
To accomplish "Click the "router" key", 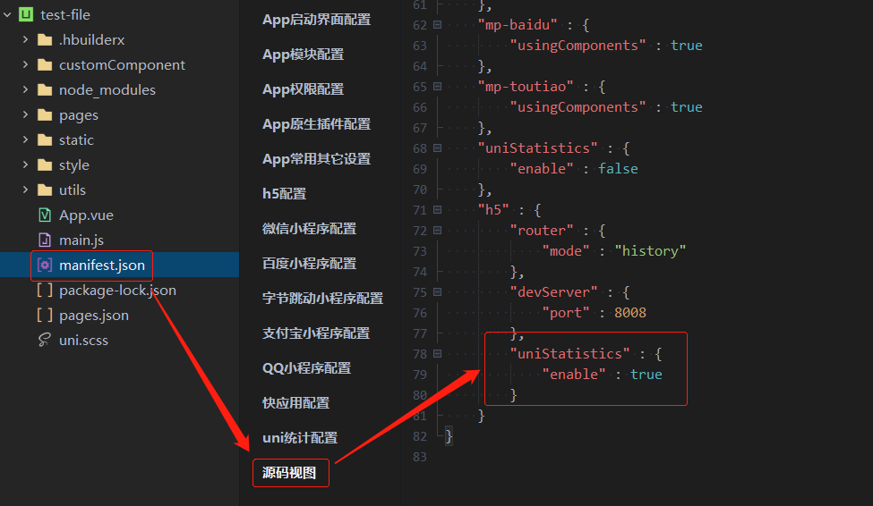I will click(x=542, y=230).
